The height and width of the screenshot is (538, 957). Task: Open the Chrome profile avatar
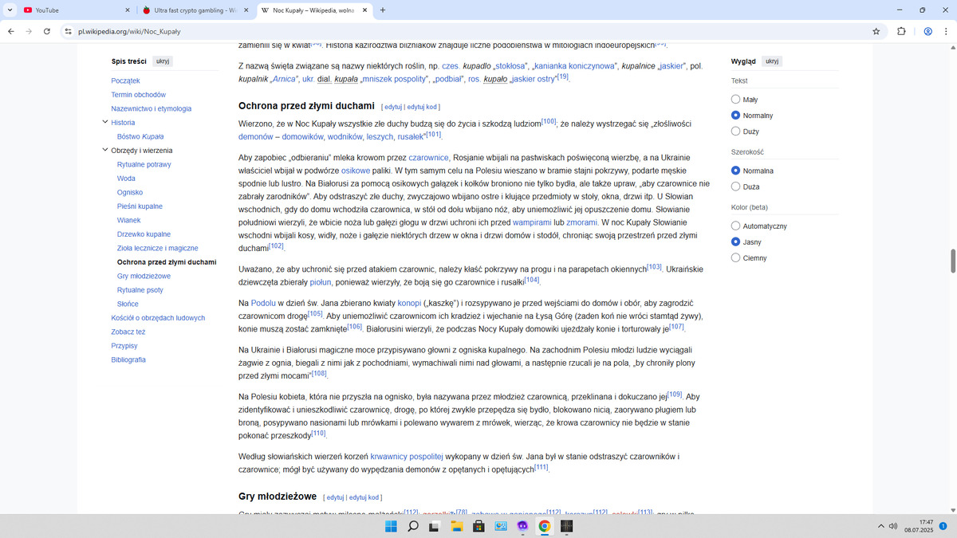pyautogui.click(x=927, y=31)
